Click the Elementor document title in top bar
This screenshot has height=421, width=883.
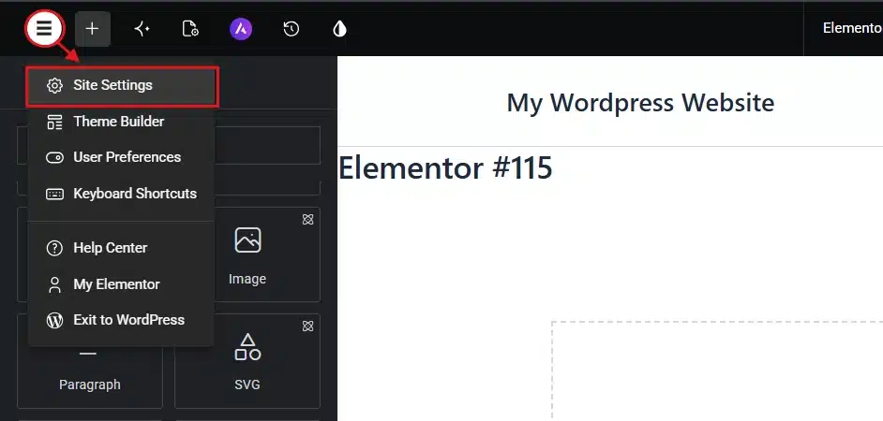pos(853,28)
